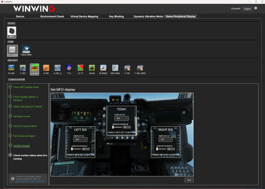This screenshot has height=189, width=265.
Task: Switch to Environment Check tab
Action: [x=52, y=16]
